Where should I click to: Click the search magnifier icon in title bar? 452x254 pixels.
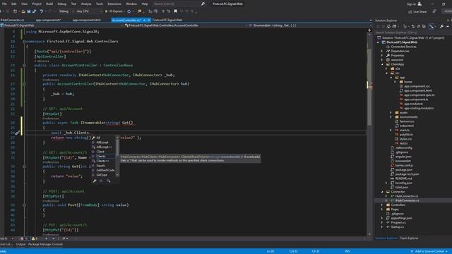(x=203, y=4)
